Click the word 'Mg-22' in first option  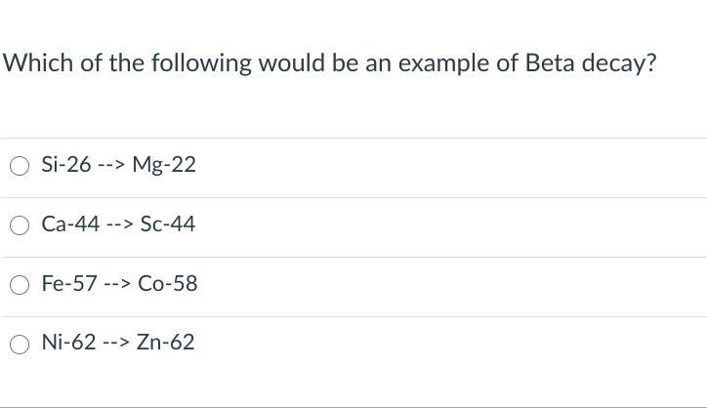[x=164, y=165]
